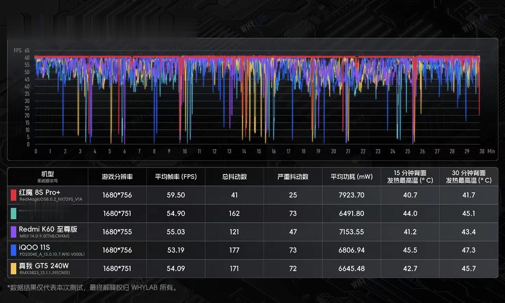The image size is (505, 303).
Task: Click the 59.50 average FPS value
Action: coord(176,195)
